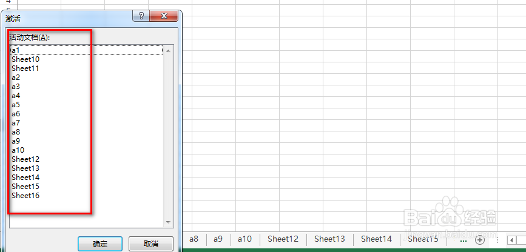This screenshot has height=252, width=526.
Task: Click list scrollbar up arrow
Action: pyautogui.click(x=169, y=51)
